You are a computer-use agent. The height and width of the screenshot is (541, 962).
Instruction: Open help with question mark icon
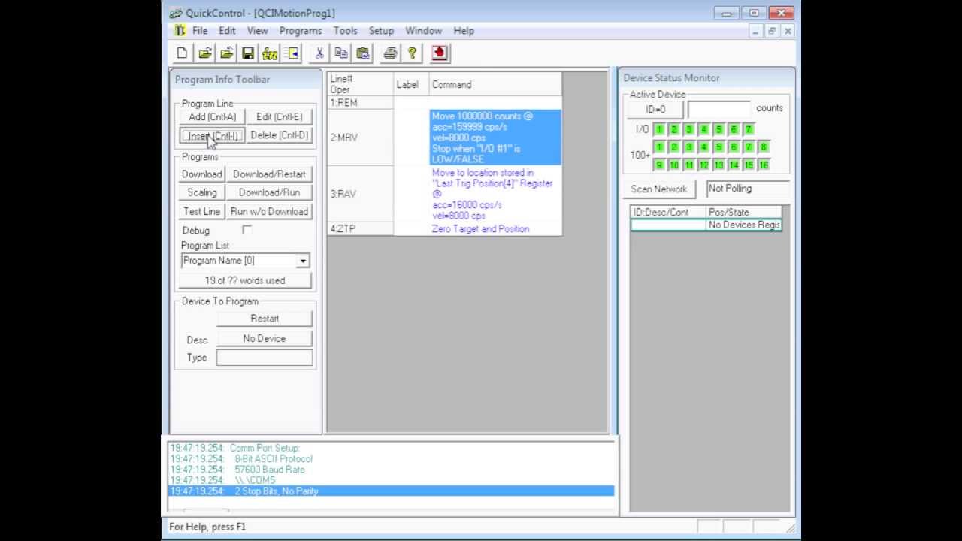point(412,53)
